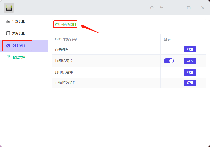The width and height of the screenshot is (210, 147).
Task: Click the app logo in the title bar
Action: click(9, 8)
